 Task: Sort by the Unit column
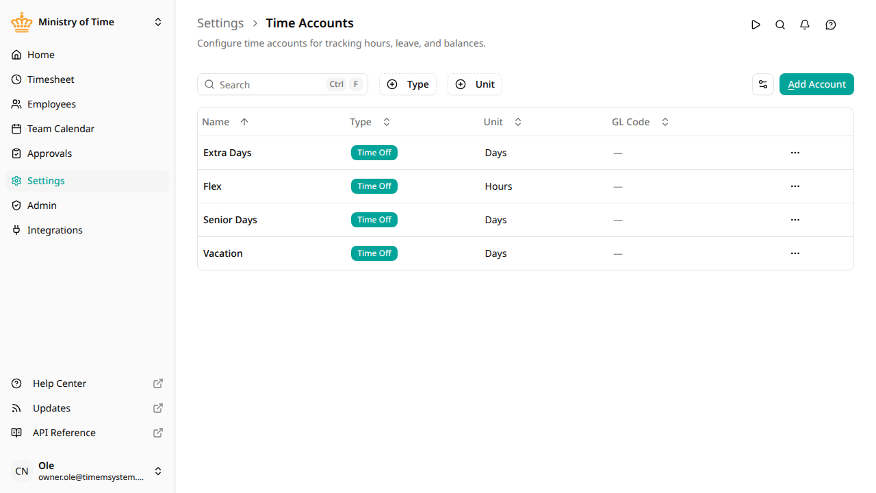tap(503, 122)
